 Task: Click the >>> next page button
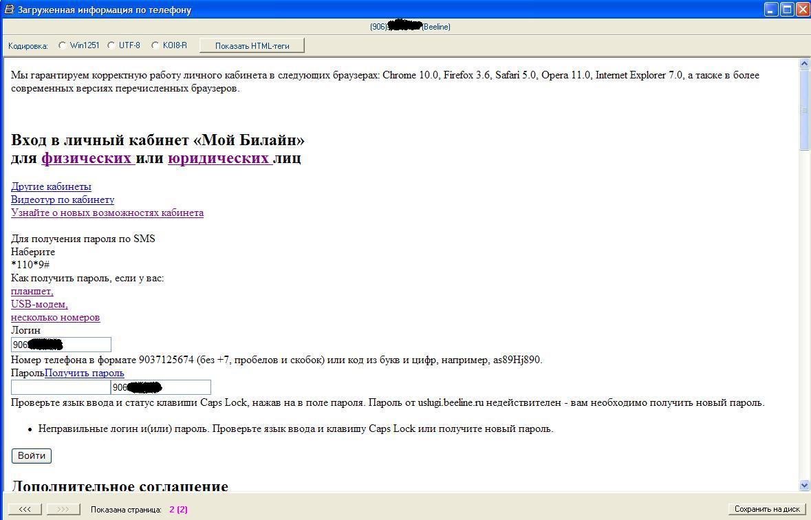(x=63, y=509)
